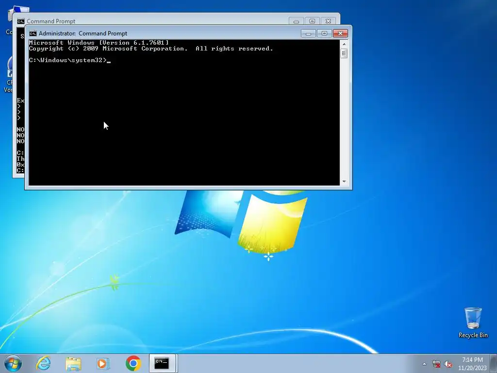Maximize the Administrator Command Prompt window

pos(324,34)
